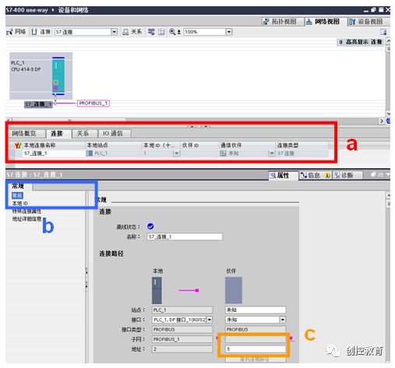
Task: Click the properties panel vertical scrollbar
Action: (388, 278)
